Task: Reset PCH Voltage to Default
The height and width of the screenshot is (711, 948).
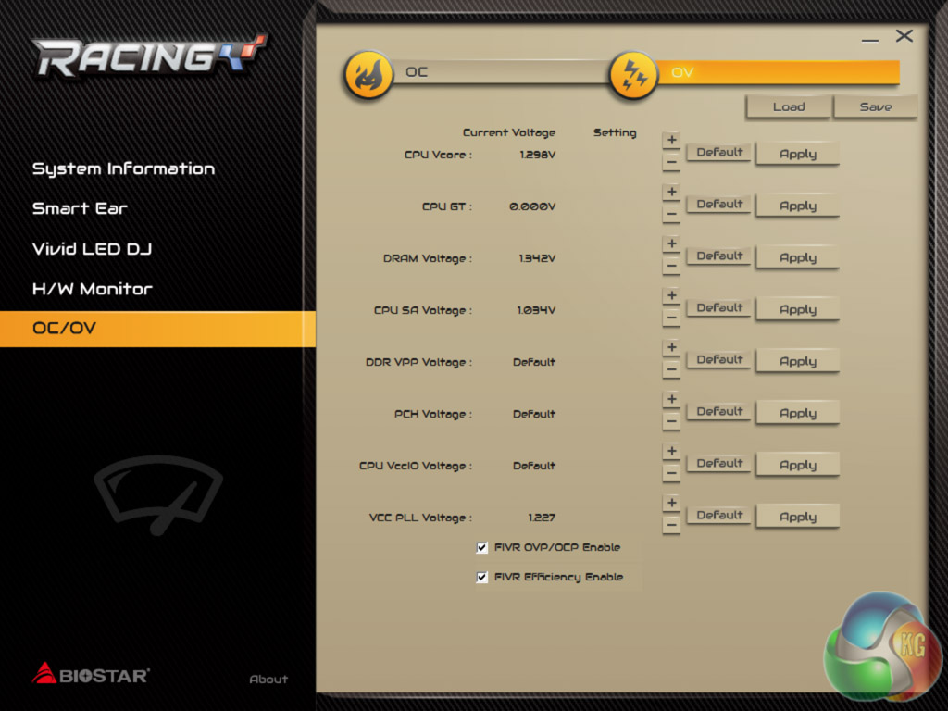Action: pyautogui.click(x=718, y=412)
